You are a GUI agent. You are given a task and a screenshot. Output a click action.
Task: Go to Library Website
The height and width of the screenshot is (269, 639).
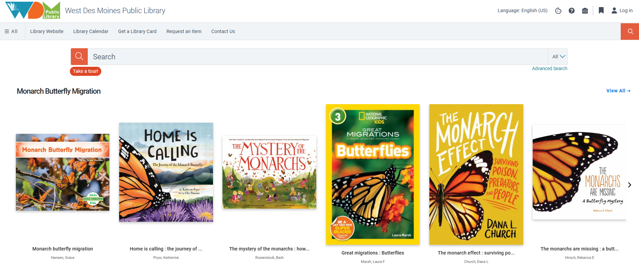pyautogui.click(x=47, y=31)
